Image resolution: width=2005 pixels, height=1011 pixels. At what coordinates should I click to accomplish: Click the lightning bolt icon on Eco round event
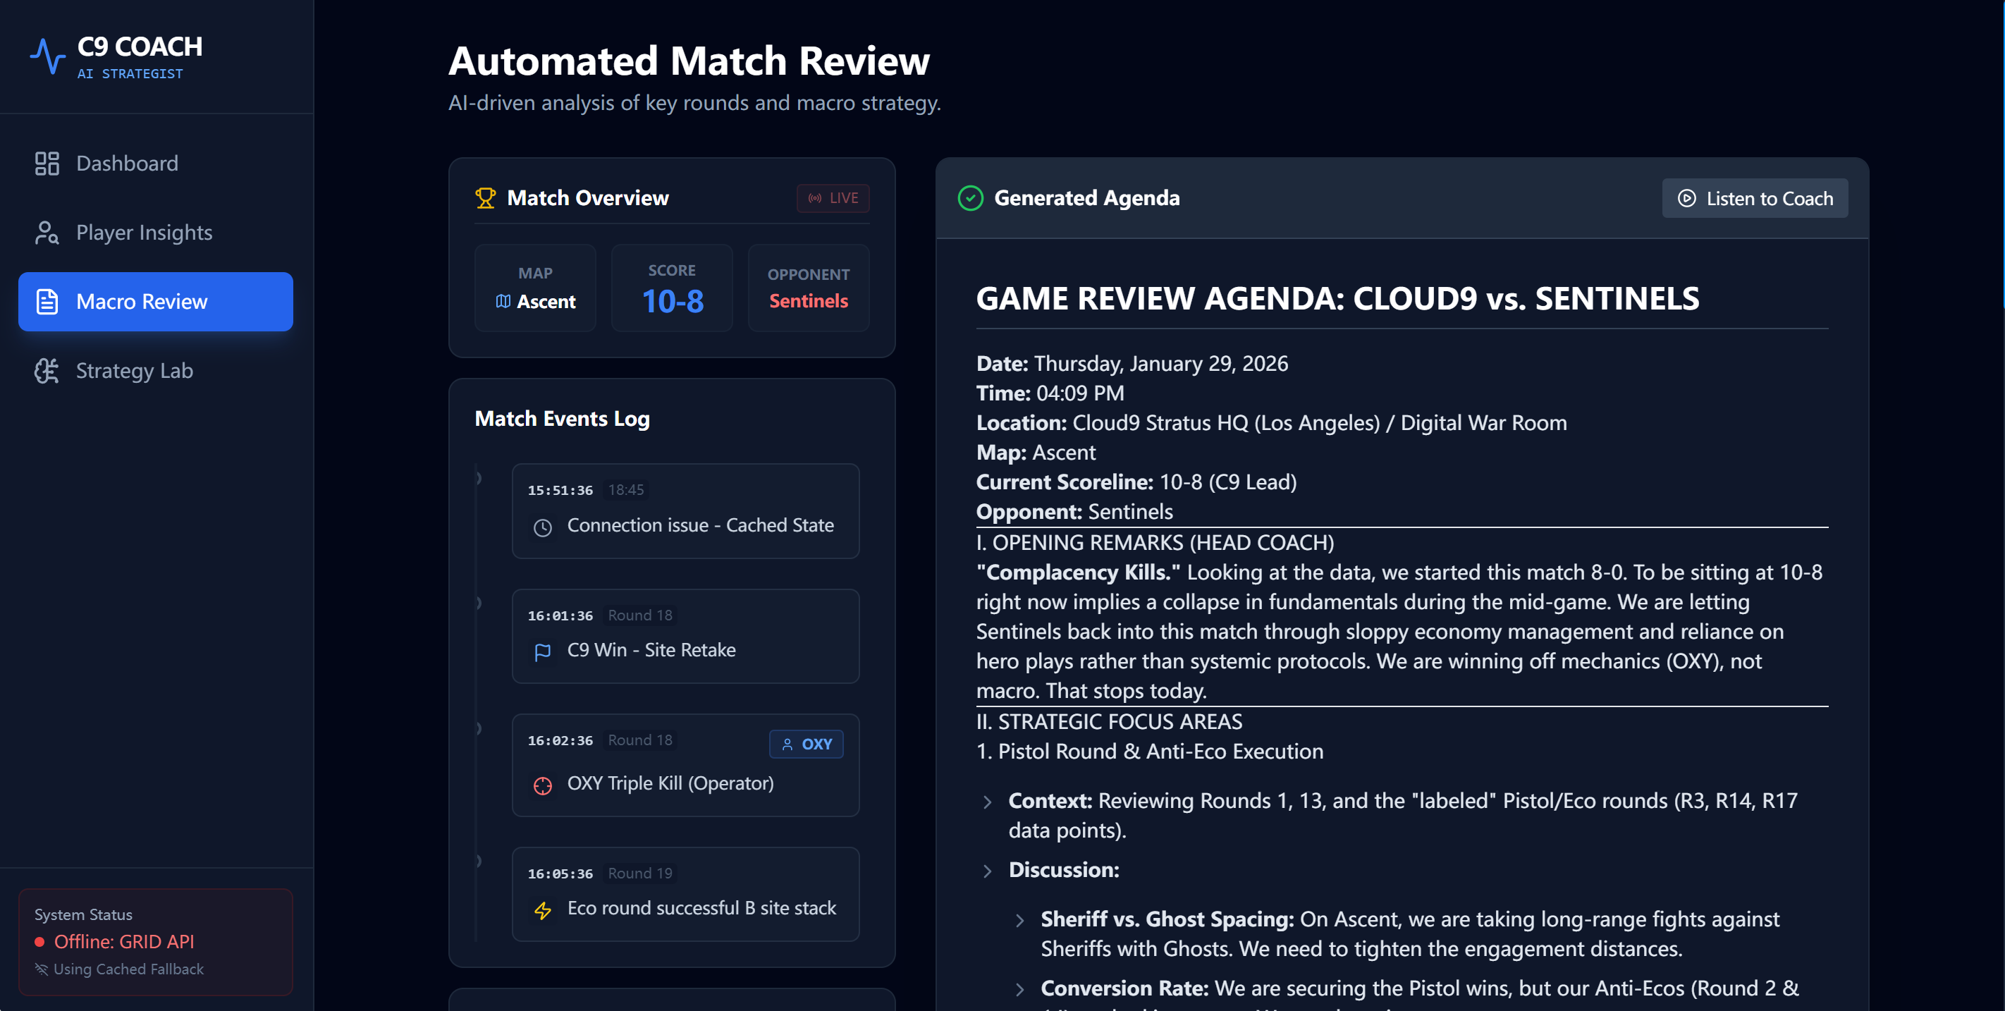(543, 909)
